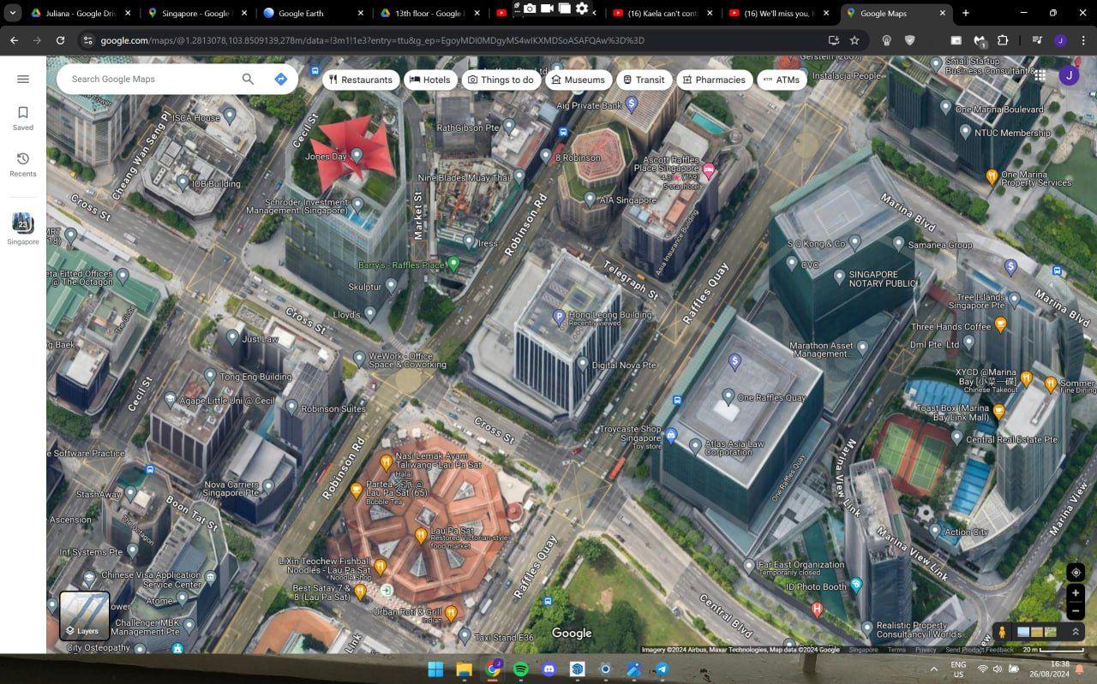
Task: Open a new browser tab
Action: [x=966, y=13]
